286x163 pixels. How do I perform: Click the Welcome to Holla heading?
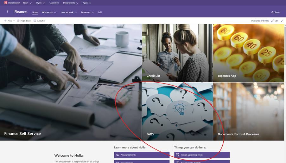point(68,155)
